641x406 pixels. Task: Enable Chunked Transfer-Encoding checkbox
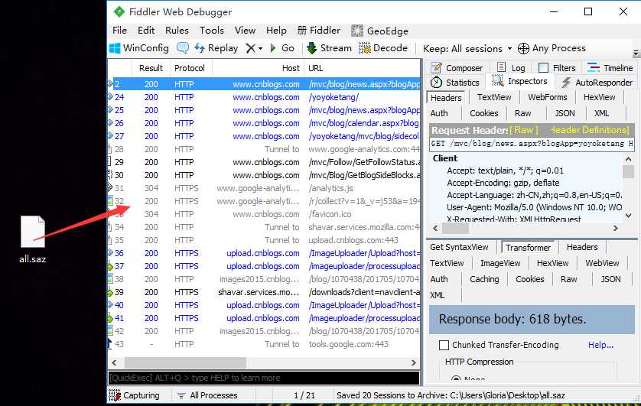[x=444, y=345]
